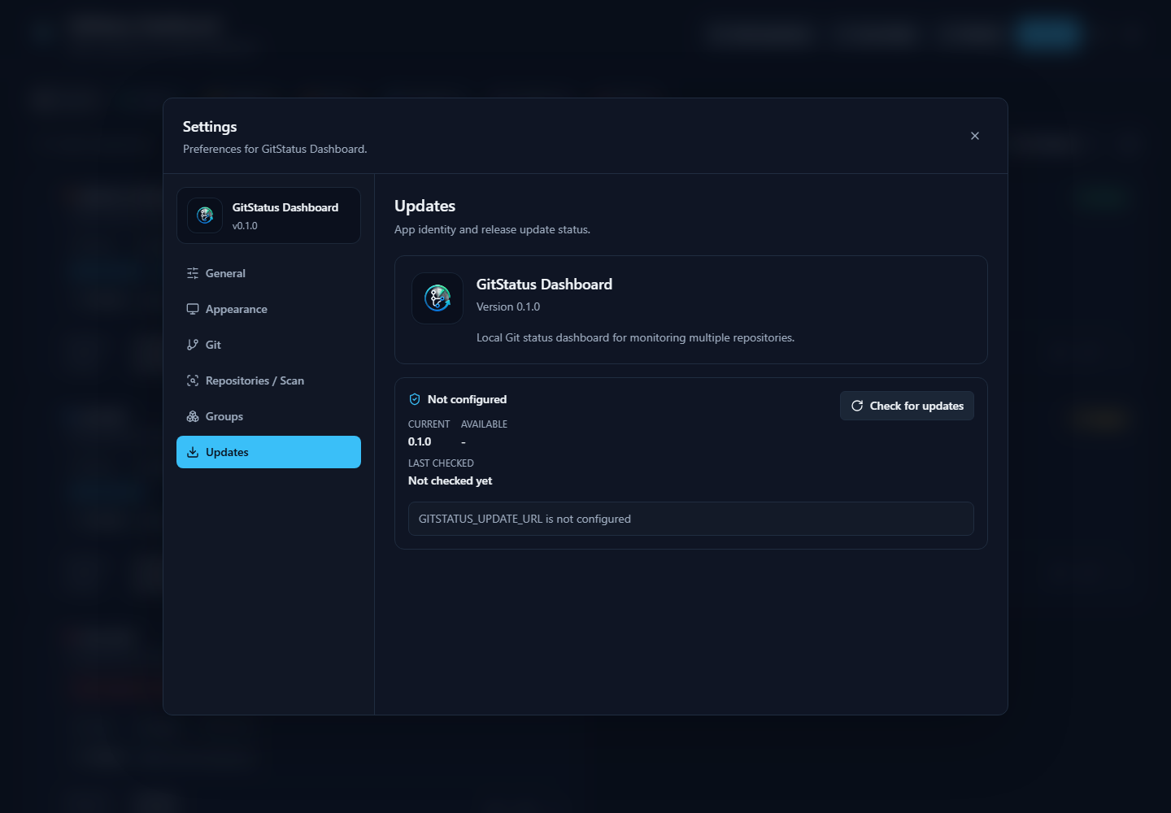Click the current version value 0.1.0
Viewport: 1171px width, 813px height.
click(420, 441)
